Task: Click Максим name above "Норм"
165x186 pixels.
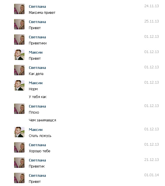Action: click(x=36, y=83)
